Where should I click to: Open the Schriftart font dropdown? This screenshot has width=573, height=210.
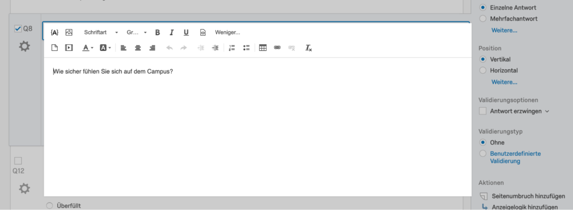click(x=101, y=32)
